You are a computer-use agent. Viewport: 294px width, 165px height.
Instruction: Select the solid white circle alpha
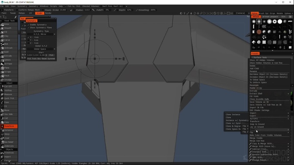(280, 22)
